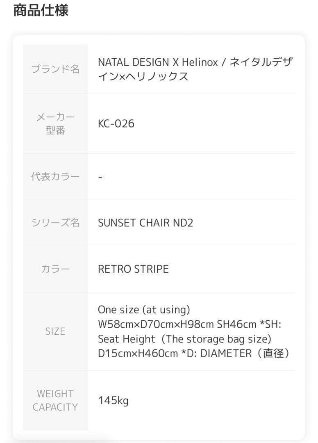Select the RETRO STRIPE color value
The height and width of the screenshot is (443, 318).
point(133,269)
